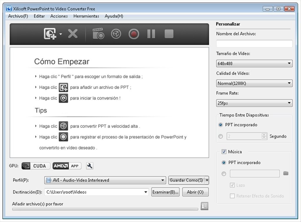Click the red record toolbar button
This screenshot has width=301, height=222.
pos(134,34)
